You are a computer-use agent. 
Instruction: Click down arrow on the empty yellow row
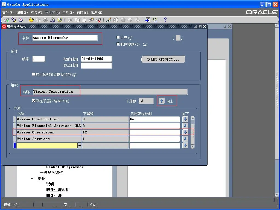185,145
